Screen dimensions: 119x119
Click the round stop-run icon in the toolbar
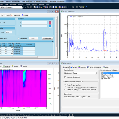pyautogui.click(x=80, y=7)
